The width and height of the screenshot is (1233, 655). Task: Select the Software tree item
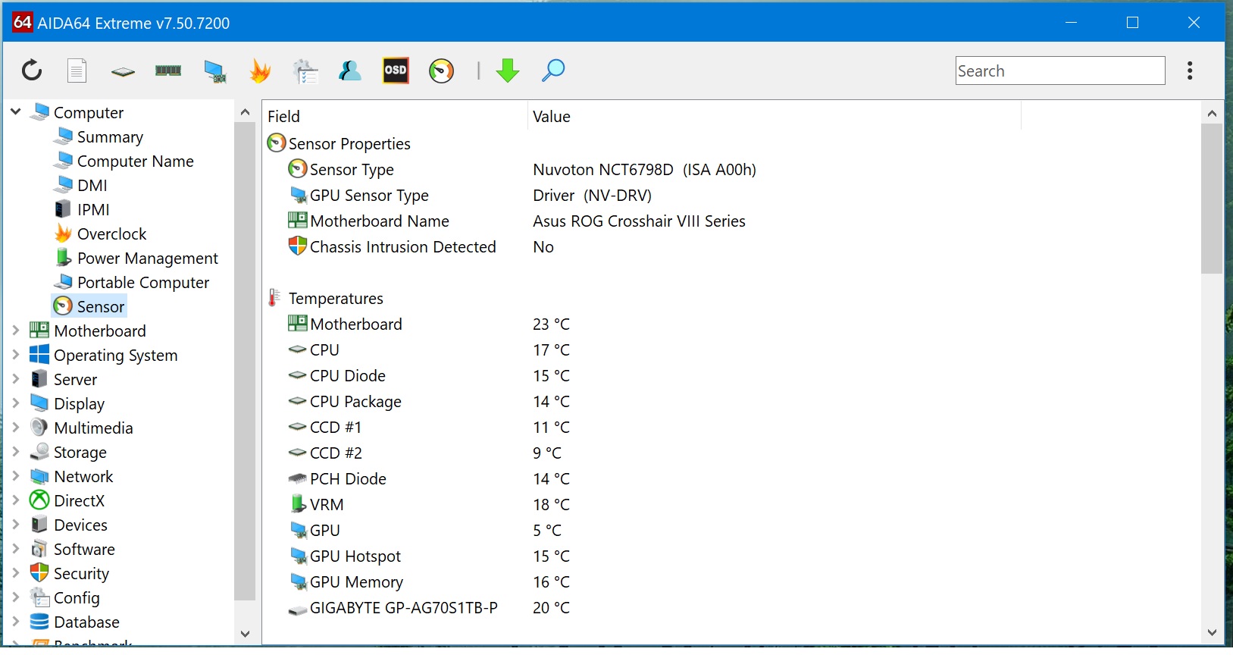84,549
